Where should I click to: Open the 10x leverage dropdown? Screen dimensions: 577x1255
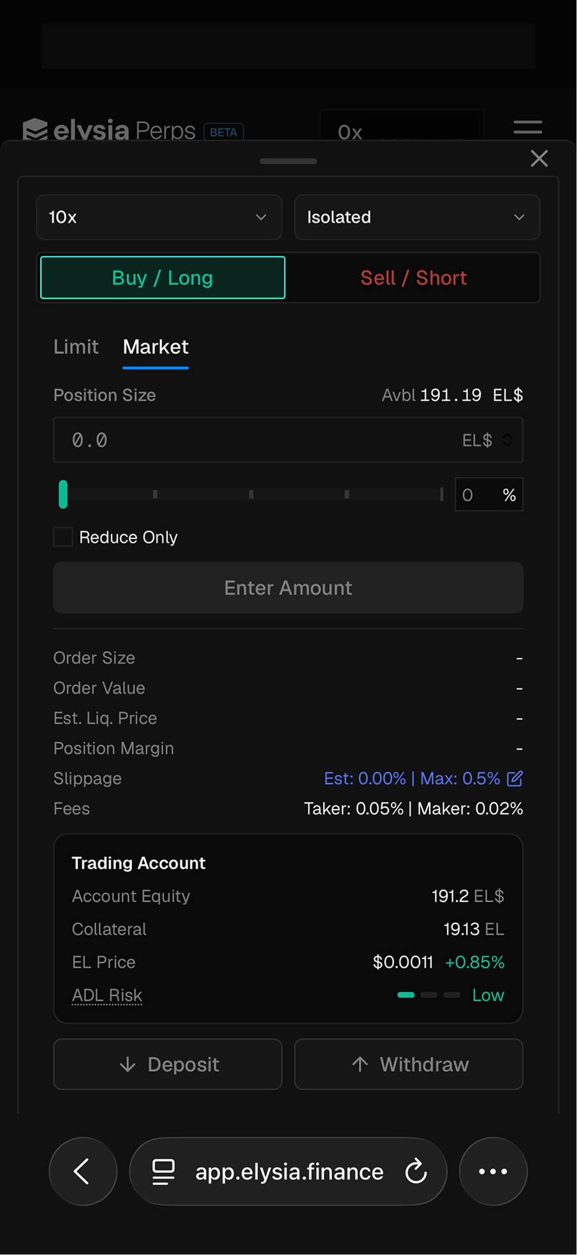click(159, 218)
